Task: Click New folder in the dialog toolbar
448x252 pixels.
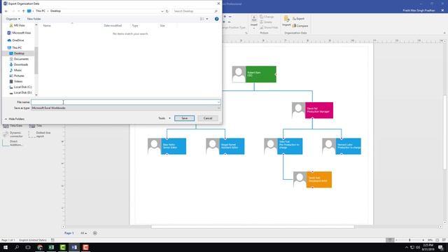Action: (x=34, y=19)
